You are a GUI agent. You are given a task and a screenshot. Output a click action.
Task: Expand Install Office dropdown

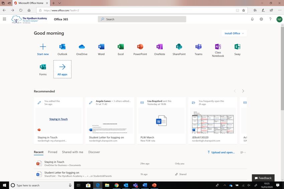pos(234,33)
